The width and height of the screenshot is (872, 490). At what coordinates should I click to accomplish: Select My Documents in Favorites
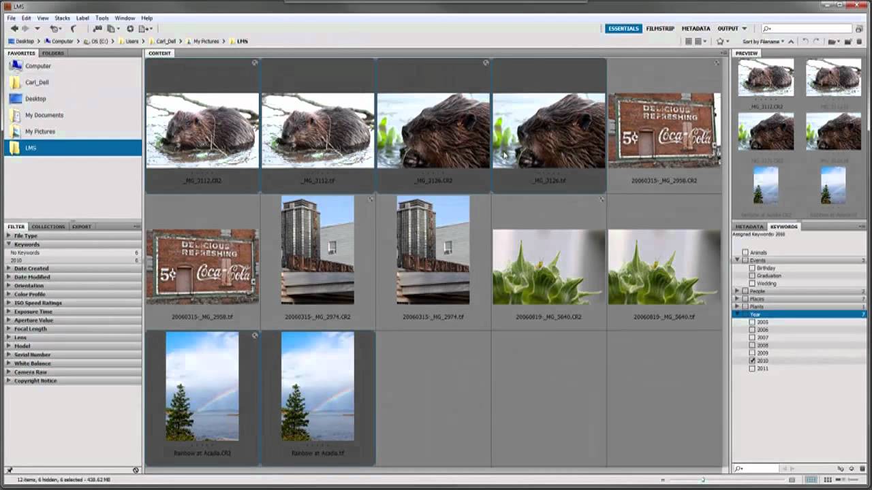44,115
